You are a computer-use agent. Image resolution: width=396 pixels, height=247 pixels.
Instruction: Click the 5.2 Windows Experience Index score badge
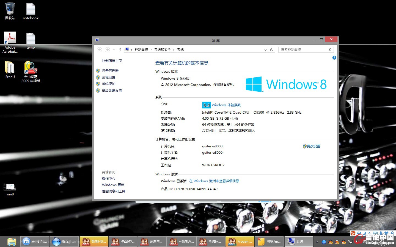click(207, 105)
